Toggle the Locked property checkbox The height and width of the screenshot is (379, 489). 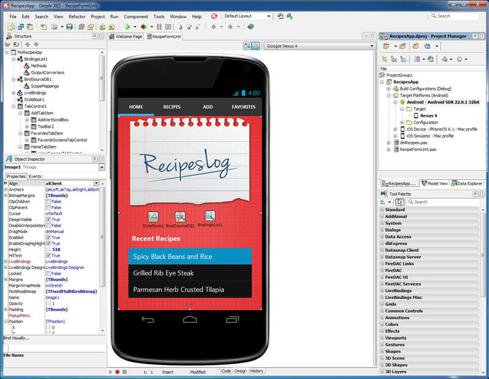click(x=48, y=274)
